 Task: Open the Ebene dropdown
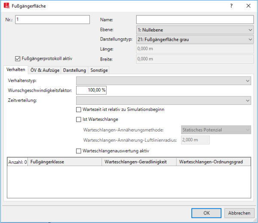point(195,30)
